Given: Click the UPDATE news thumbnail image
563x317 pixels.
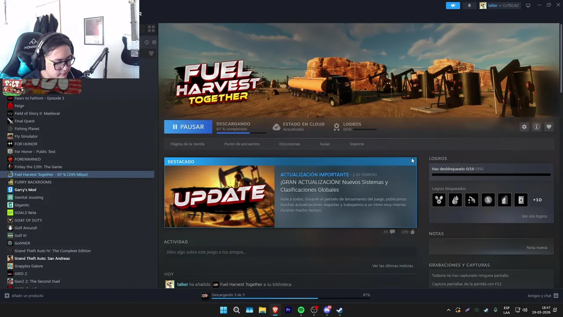Looking at the screenshot, I should coord(219,196).
